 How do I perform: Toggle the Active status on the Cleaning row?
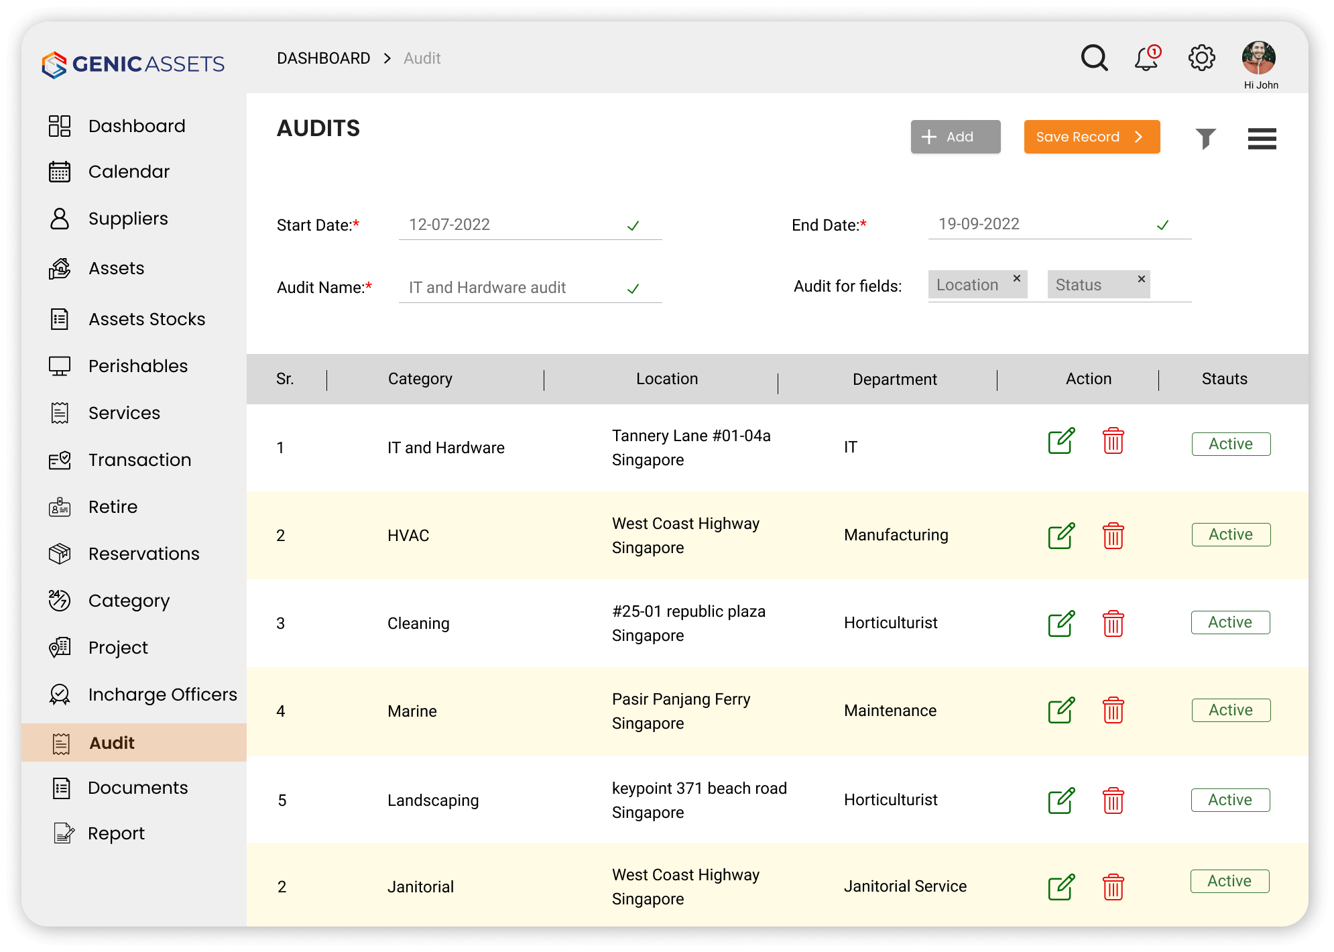click(1230, 622)
